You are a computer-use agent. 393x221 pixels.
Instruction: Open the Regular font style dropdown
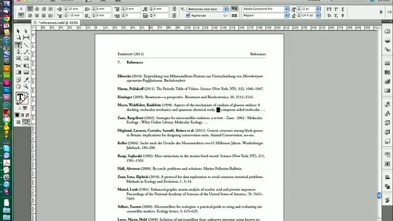[287, 15]
